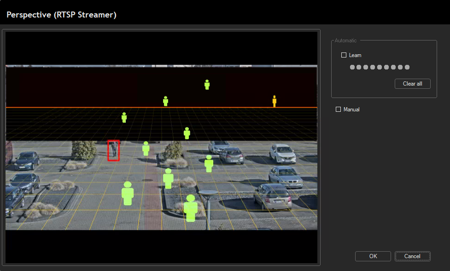Click the orange person marker on horizon
Viewport: 450px width, 271px height.
click(x=275, y=101)
